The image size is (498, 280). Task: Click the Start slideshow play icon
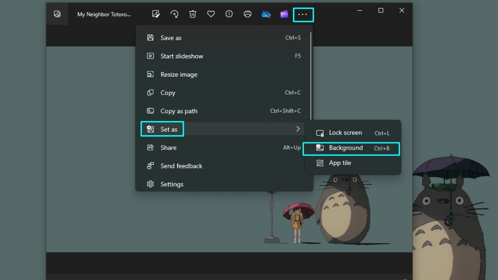pos(151,56)
